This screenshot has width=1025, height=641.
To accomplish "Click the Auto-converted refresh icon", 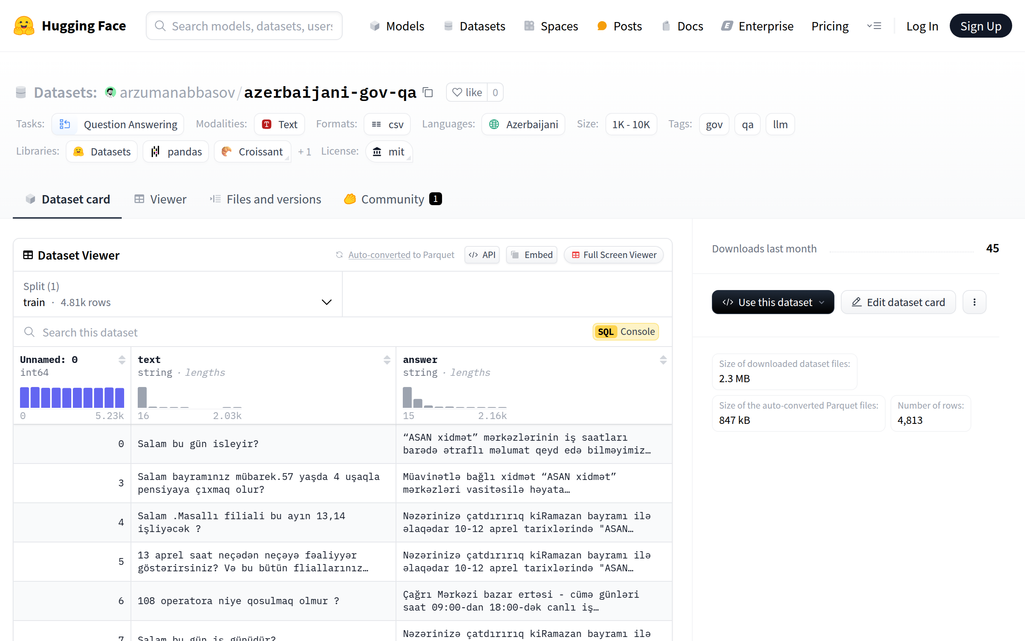I will (339, 255).
